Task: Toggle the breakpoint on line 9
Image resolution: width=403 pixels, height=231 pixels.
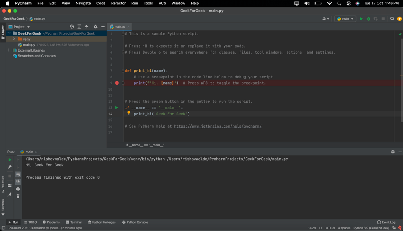Action: tap(117, 83)
